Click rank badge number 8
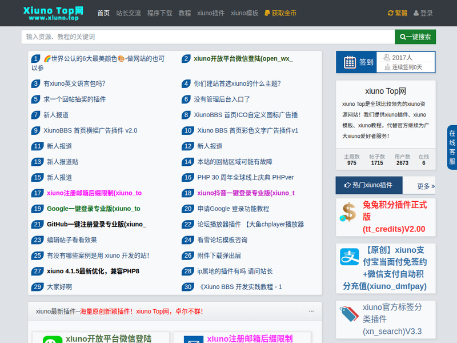The width and height of the screenshot is (457, 343). pyautogui.click(x=186, y=115)
